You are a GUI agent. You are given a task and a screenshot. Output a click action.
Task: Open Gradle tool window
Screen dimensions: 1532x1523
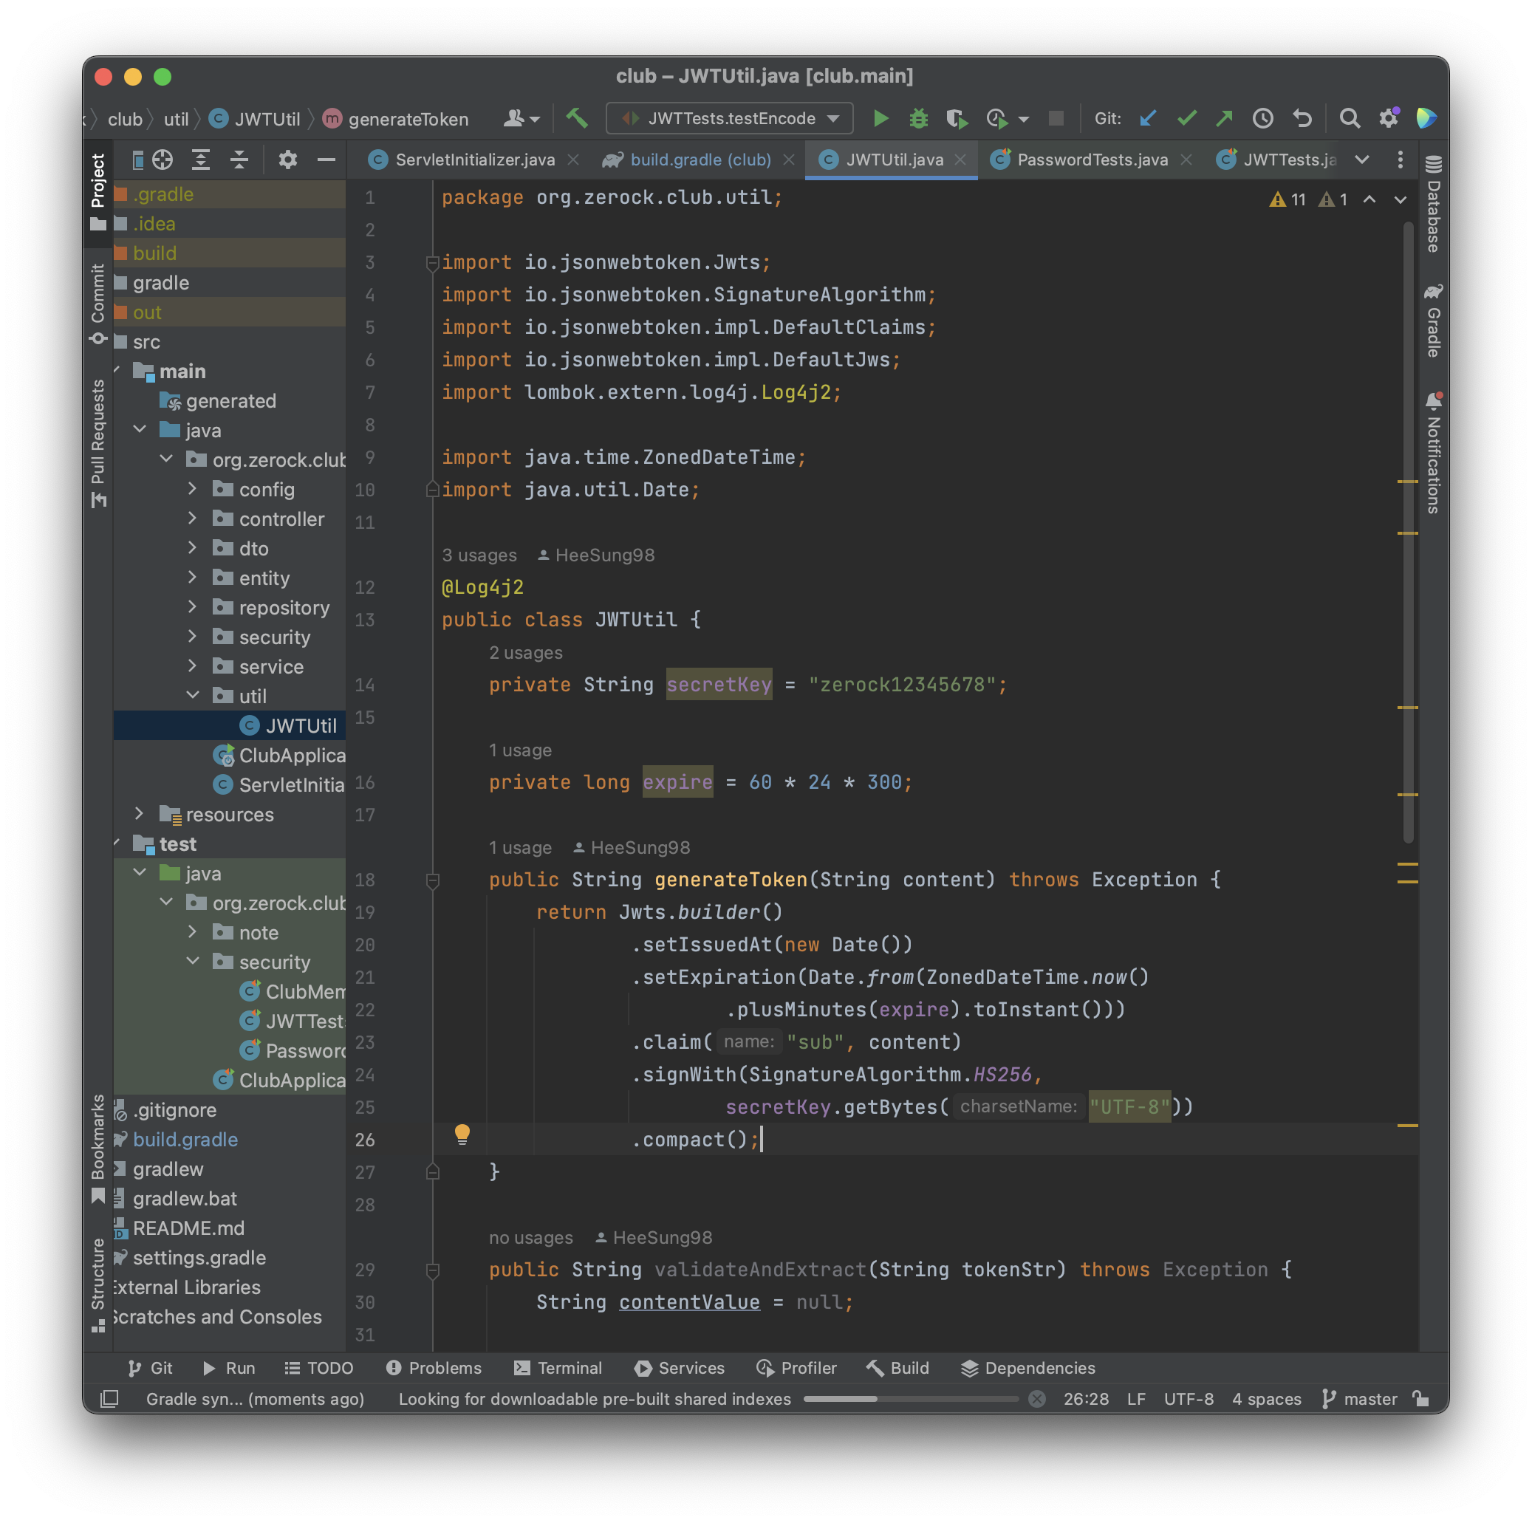(1433, 321)
